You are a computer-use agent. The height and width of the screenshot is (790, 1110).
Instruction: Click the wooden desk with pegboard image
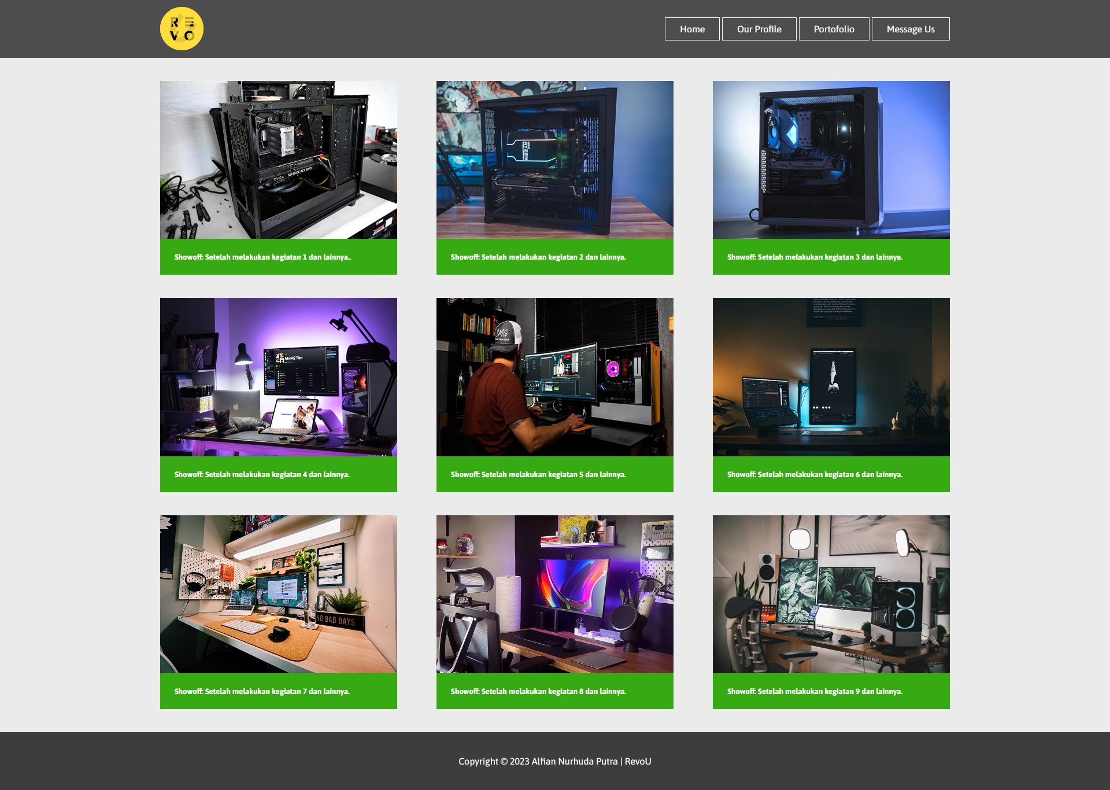click(278, 595)
